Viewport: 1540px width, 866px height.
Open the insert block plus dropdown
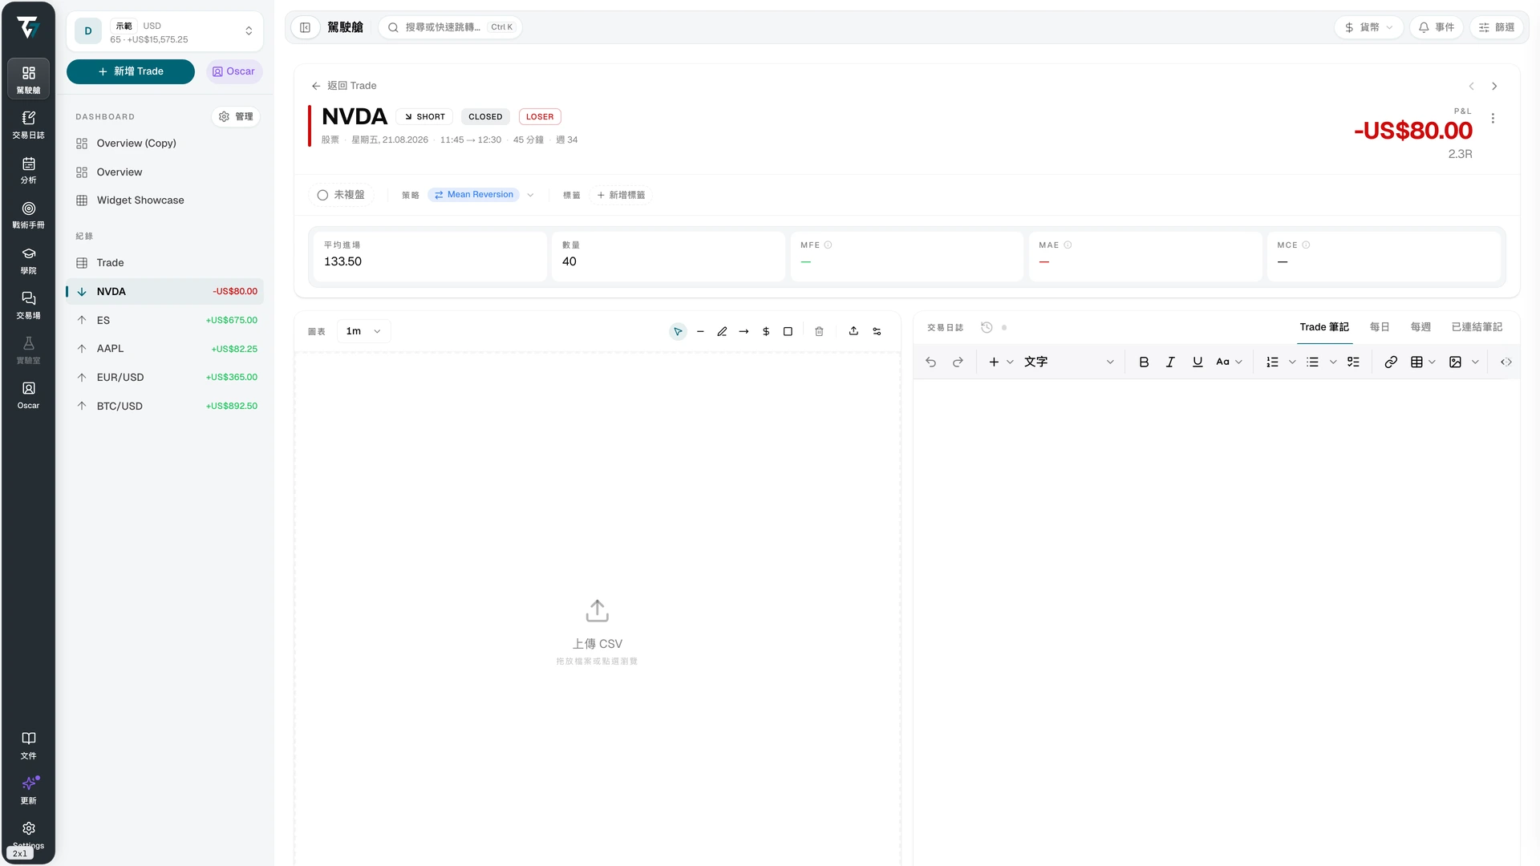click(x=1001, y=362)
